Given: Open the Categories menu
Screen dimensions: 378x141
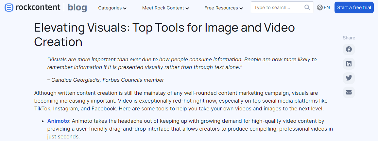Looking at the screenshot, I should click(112, 8).
